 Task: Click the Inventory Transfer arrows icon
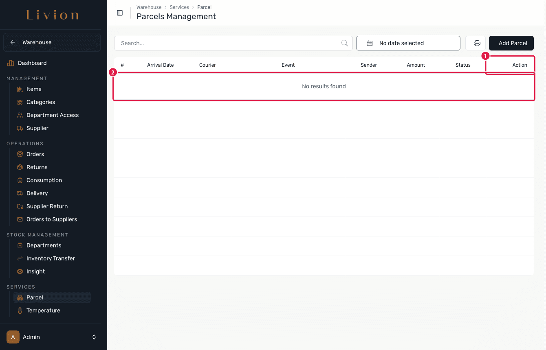(x=20, y=258)
